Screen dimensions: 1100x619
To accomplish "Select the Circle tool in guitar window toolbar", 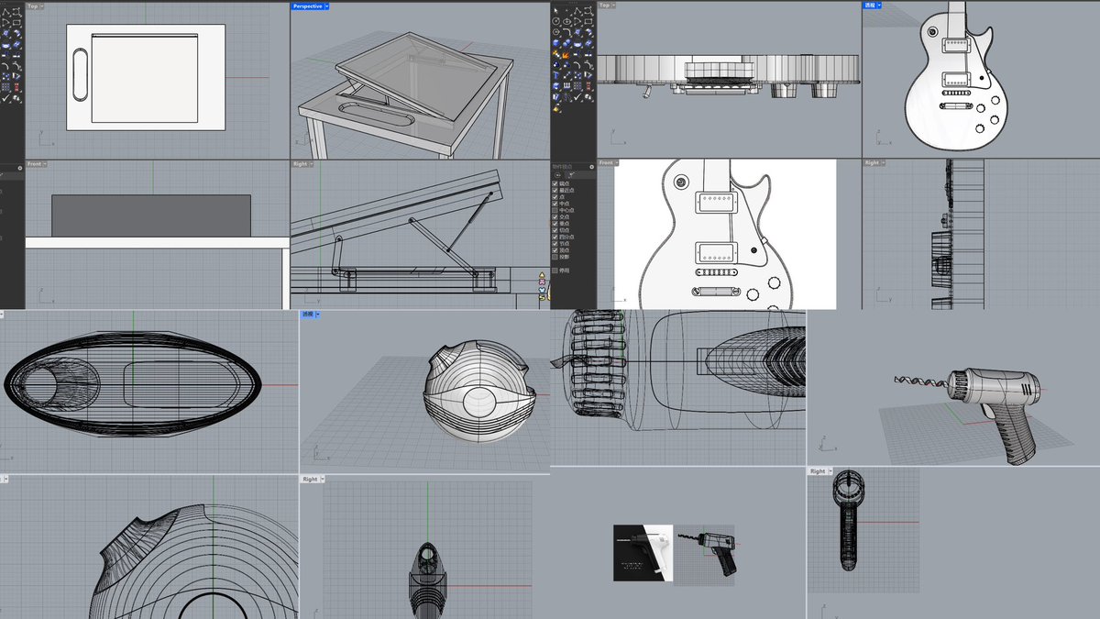I will pos(555,21).
